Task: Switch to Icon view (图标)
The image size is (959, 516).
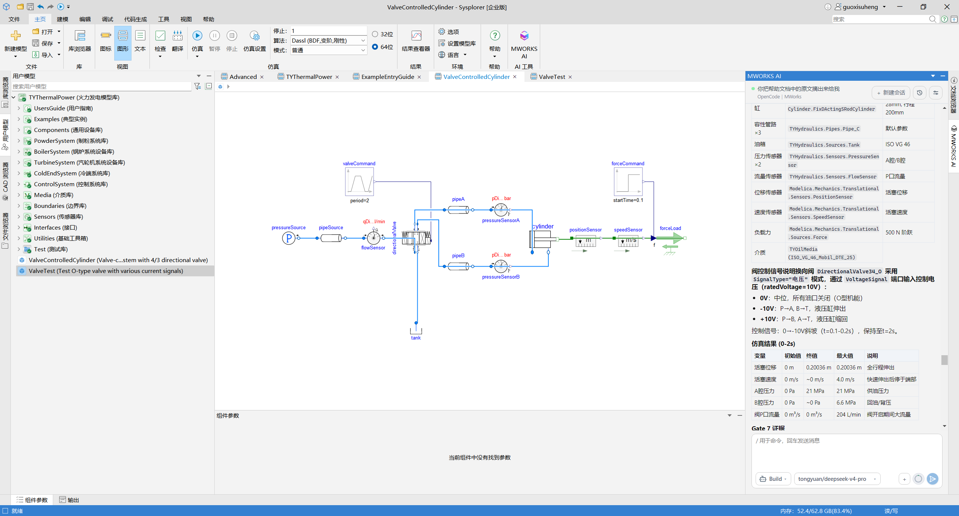Action: (106, 36)
